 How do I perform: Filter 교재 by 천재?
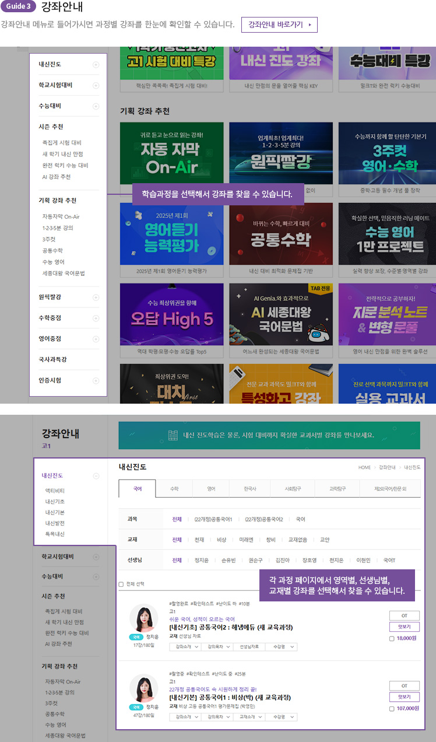coord(199,540)
